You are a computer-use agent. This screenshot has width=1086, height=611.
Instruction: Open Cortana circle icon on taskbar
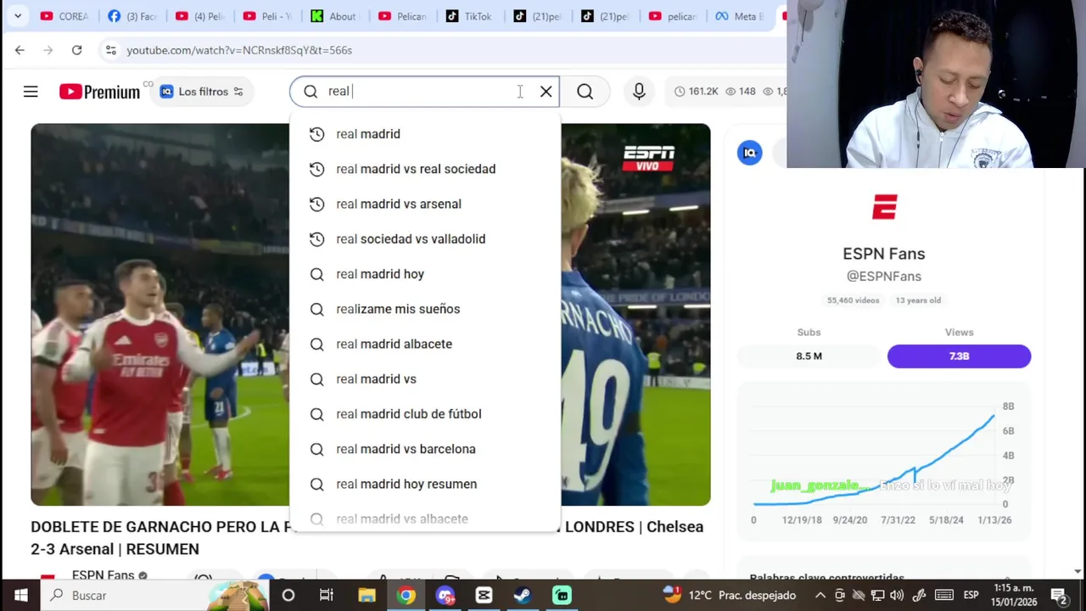(288, 596)
